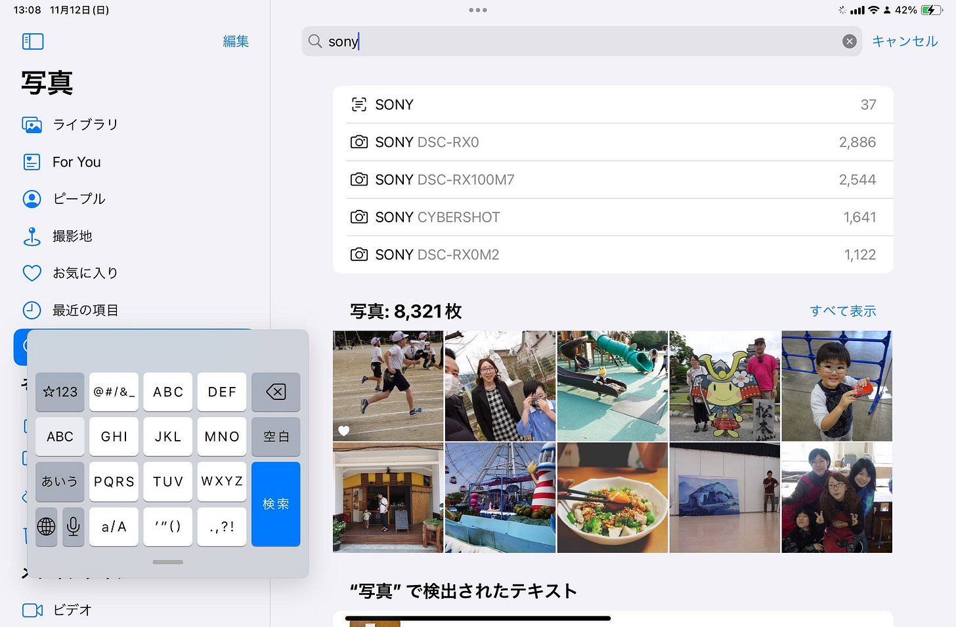This screenshot has width=956, height=627.
Task: Select the SONY CYBERSHOT camera suggestion
Action: coord(613,217)
